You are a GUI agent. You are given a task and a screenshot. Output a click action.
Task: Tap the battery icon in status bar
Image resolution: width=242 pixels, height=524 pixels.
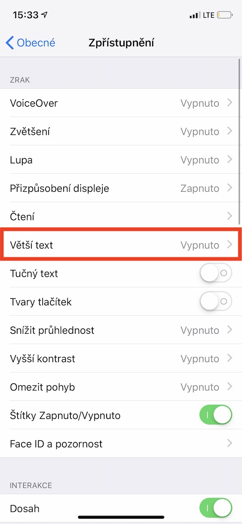tap(225, 15)
